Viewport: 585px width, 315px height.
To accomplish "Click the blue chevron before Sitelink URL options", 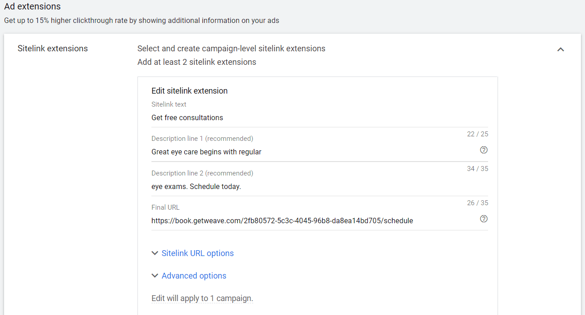I will click(155, 253).
